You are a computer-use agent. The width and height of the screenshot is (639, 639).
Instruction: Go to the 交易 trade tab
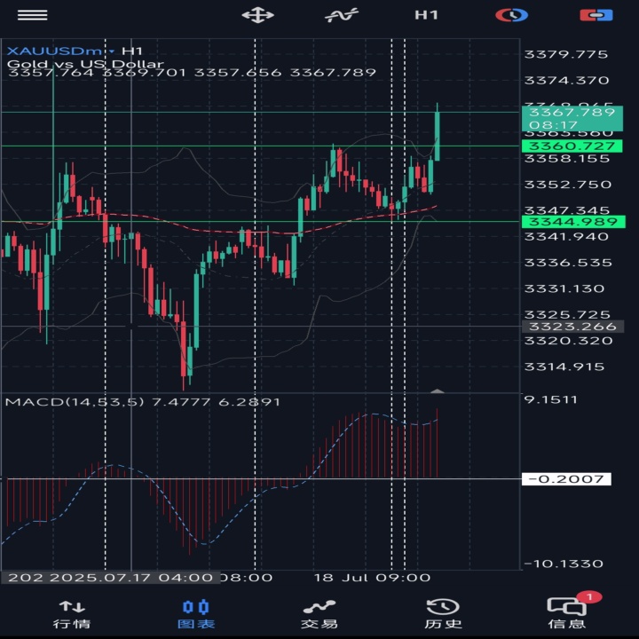(319, 614)
